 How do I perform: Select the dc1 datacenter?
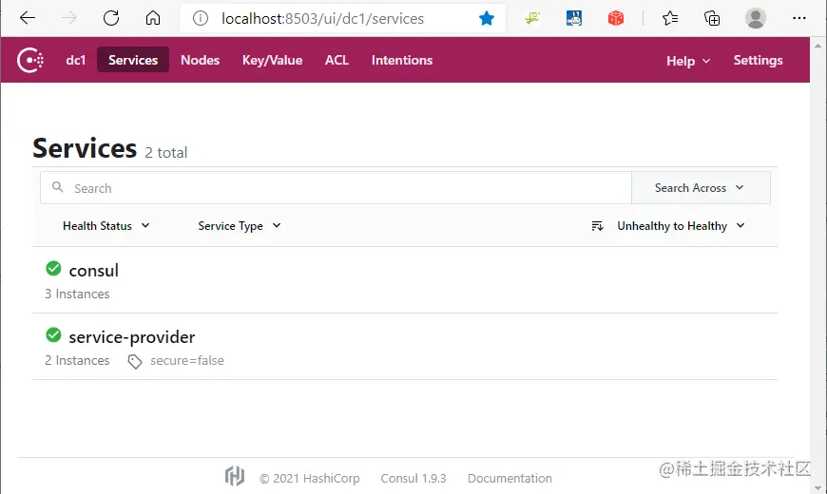(75, 60)
